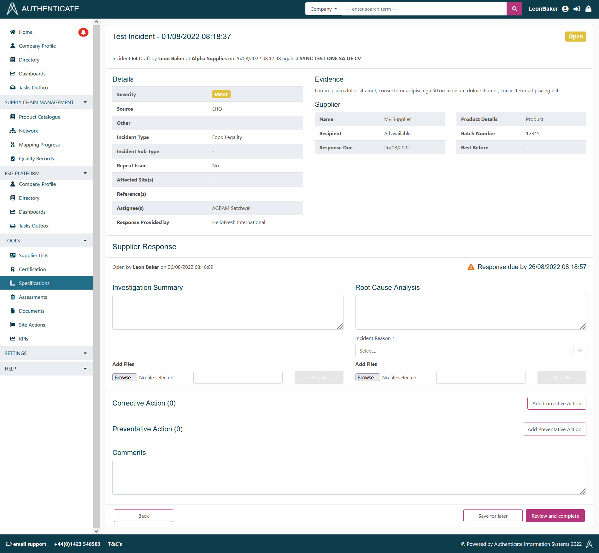Click the Site Actions flag icon

(x=13, y=325)
